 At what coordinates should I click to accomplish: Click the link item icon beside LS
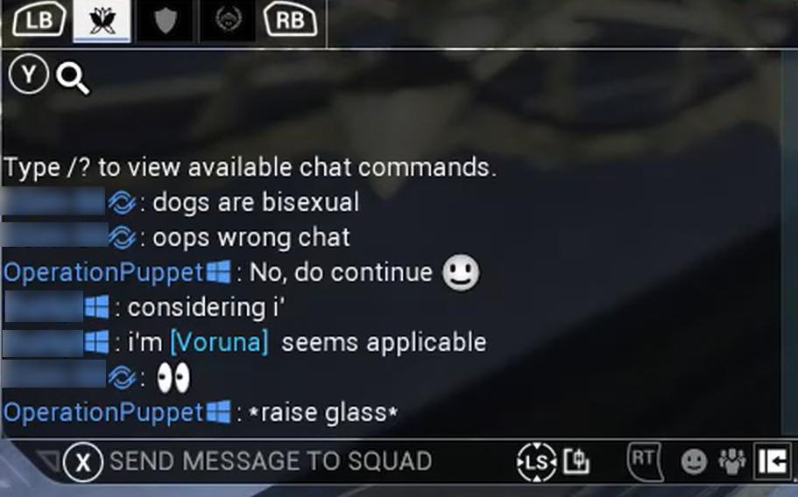pos(576,461)
